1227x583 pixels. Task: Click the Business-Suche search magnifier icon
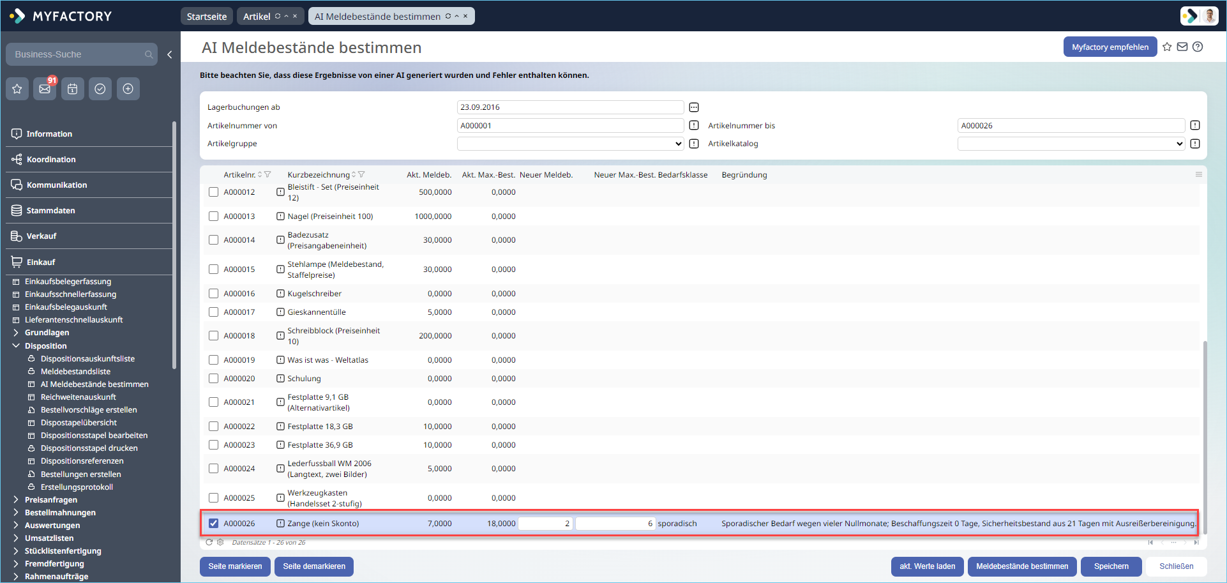[149, 54]
